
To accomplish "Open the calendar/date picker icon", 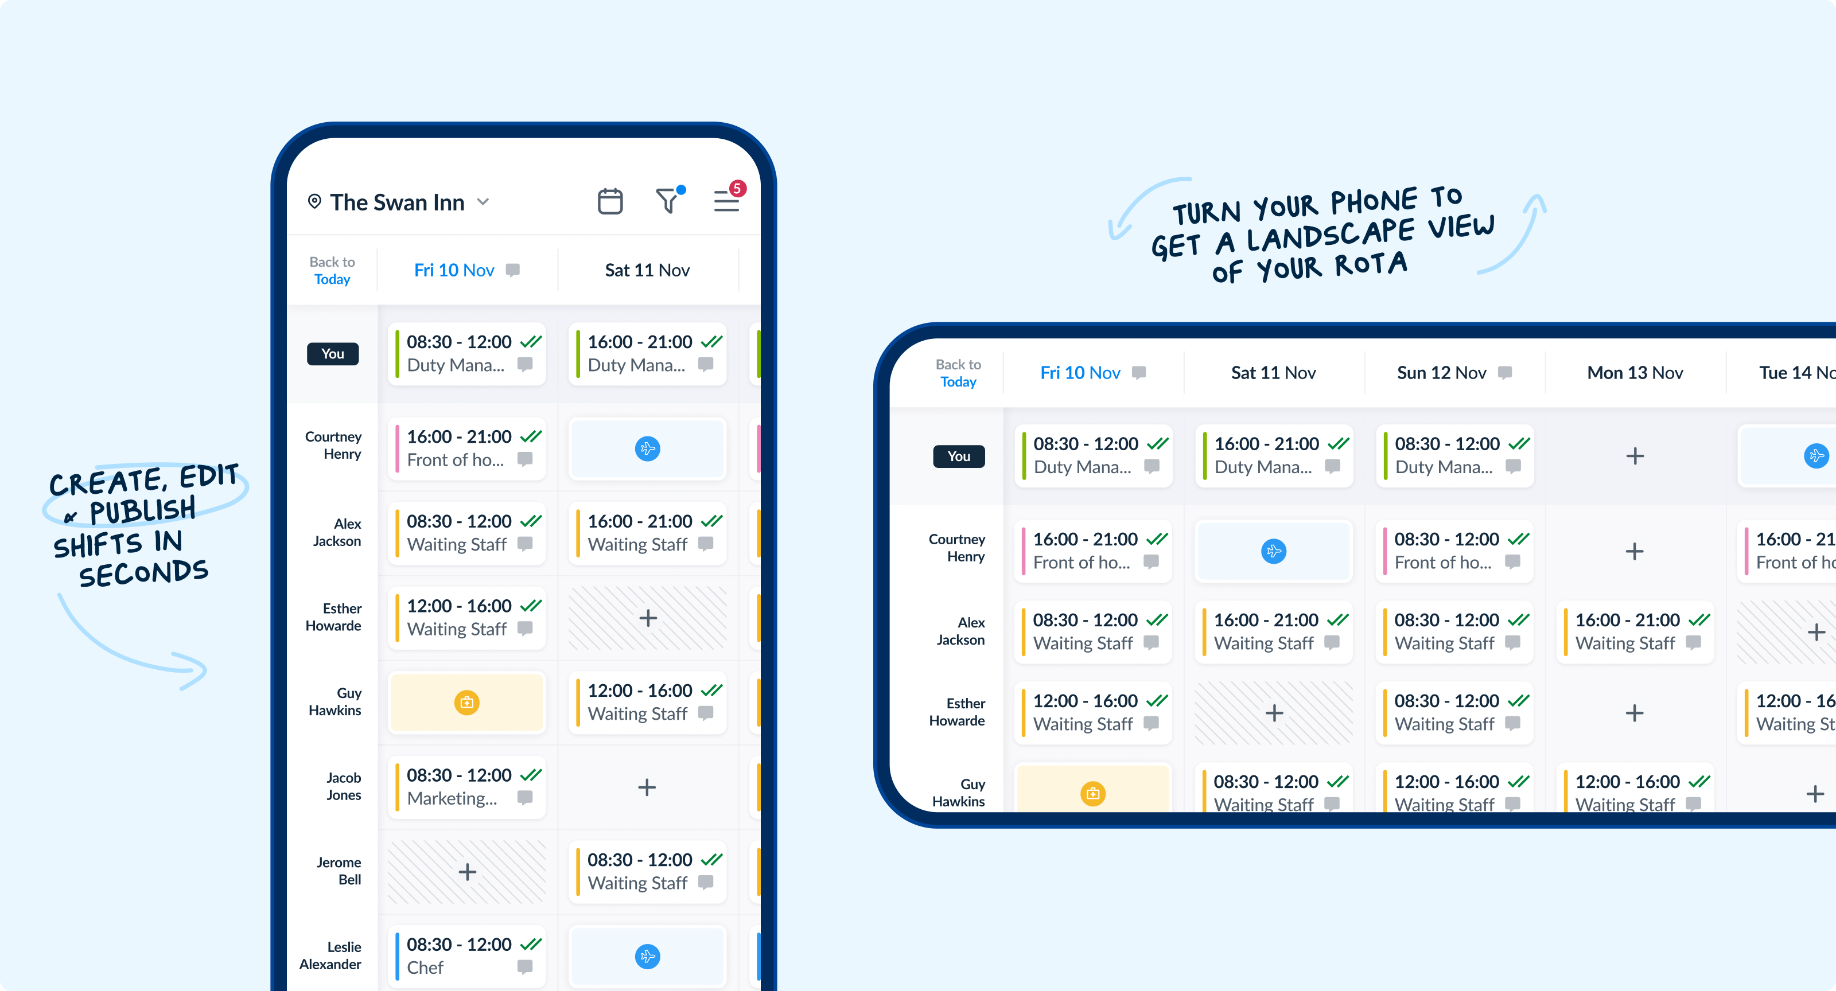I will tap(608, 202).
